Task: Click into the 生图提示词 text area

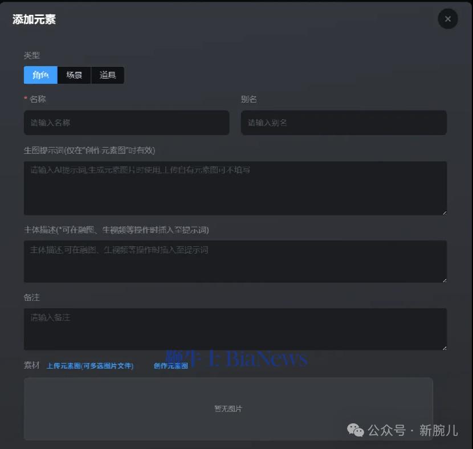Action: 235,188
